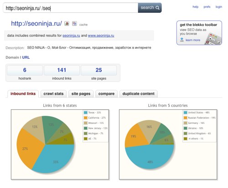This screenshot has width=228, height=188.
Task: Click the Missouri - 13% legend entry
Action: pos(94,123)
